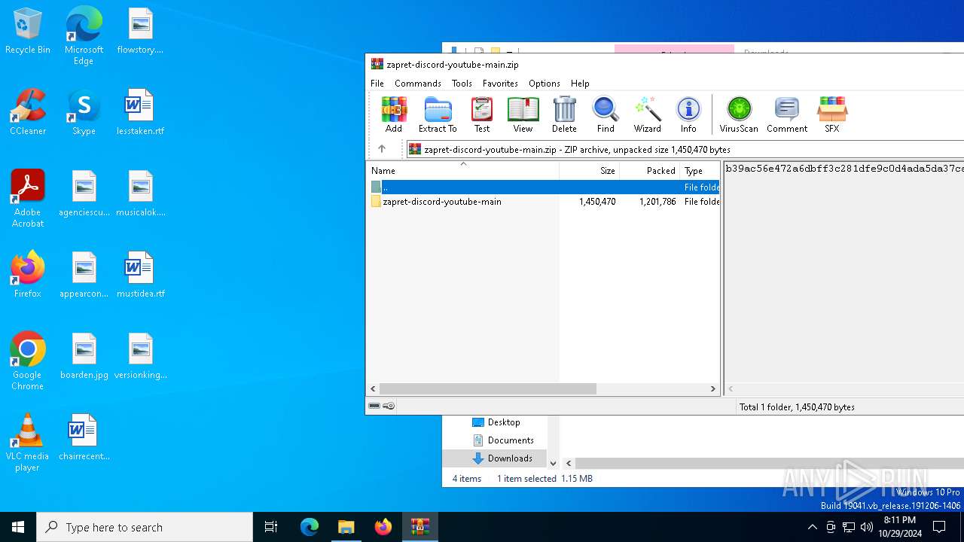Sort file list by Type column
964x542 pixels.
pyautogui.click(x=700, y=171)
